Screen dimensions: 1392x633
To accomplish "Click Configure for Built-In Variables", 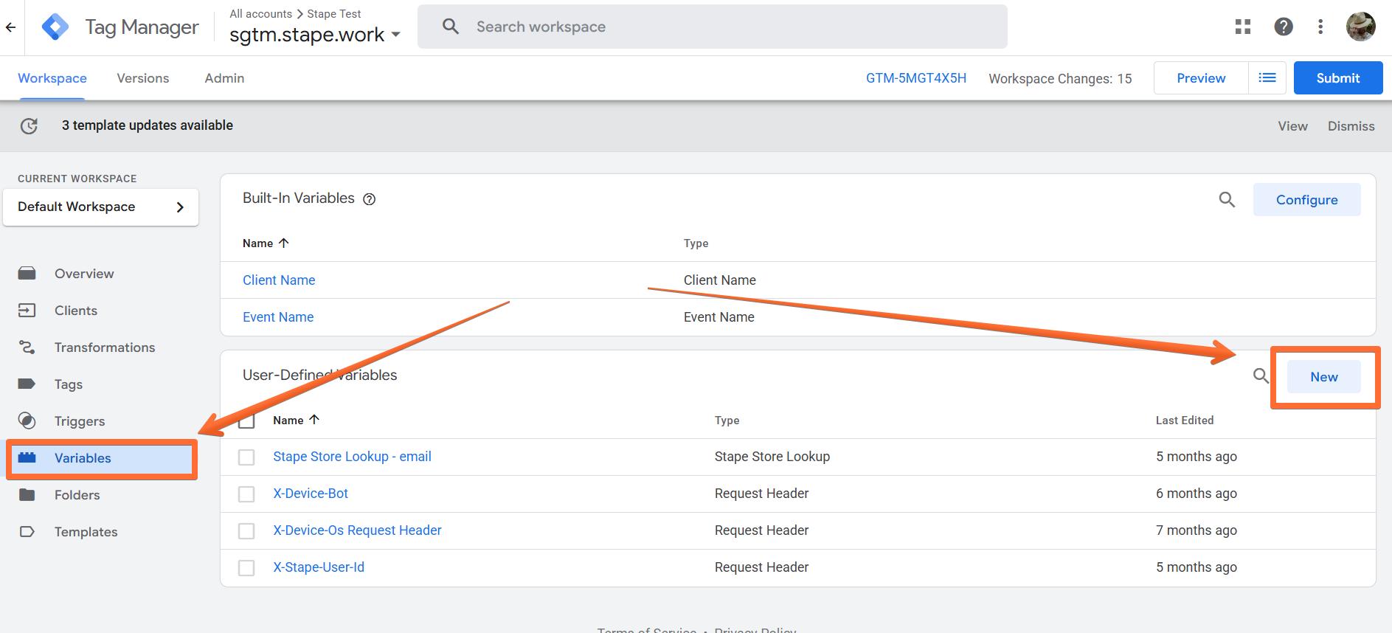I will (x=1306, y=200).
